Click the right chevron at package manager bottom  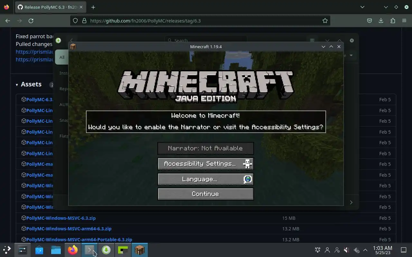tap(351, 202)
